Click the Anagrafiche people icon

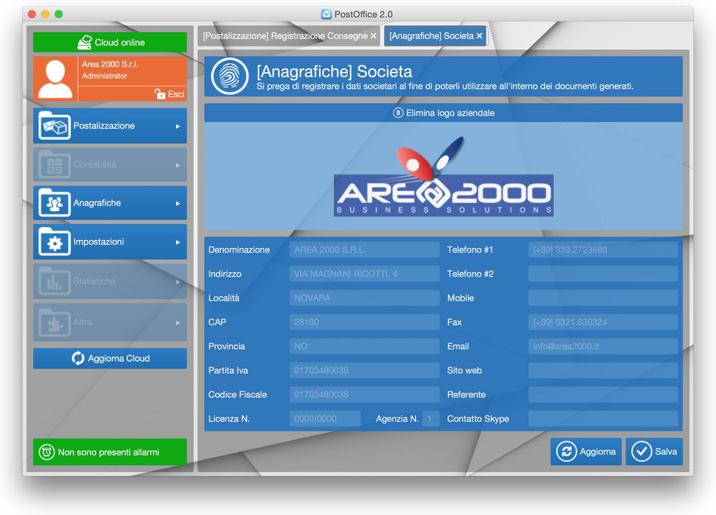click(x=55, y=203)
